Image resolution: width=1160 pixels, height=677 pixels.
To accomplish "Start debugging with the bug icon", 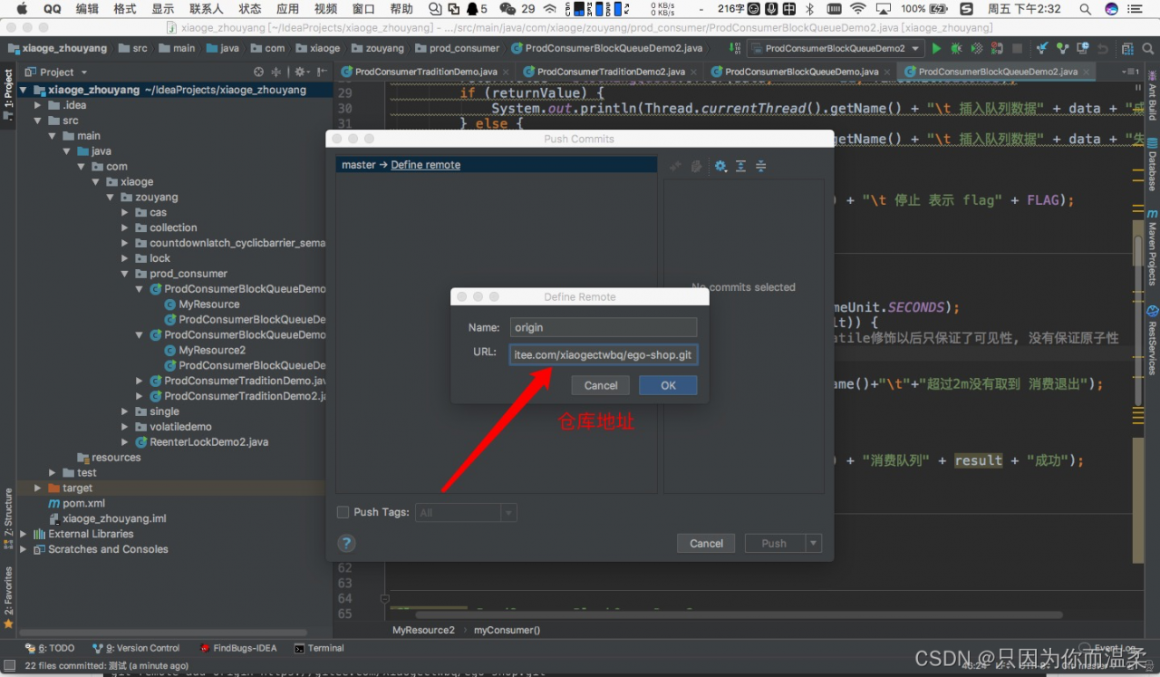I will pos(956,48).
